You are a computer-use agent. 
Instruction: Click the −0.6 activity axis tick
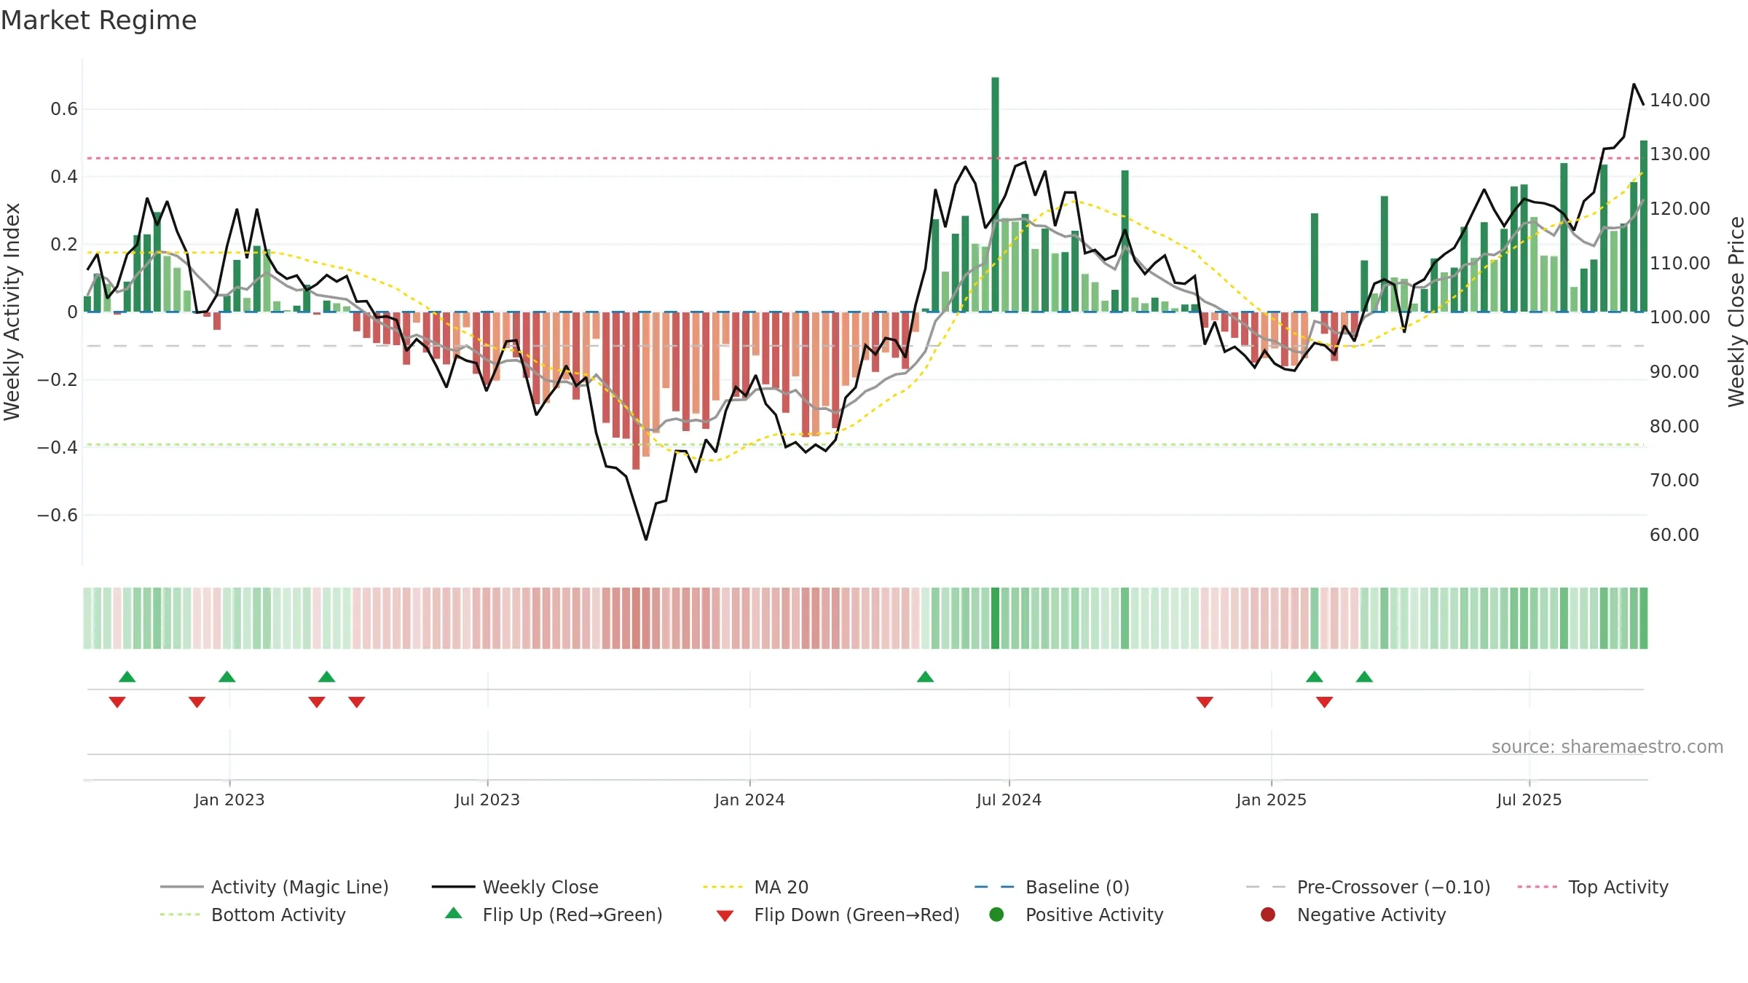pos(58,515)
